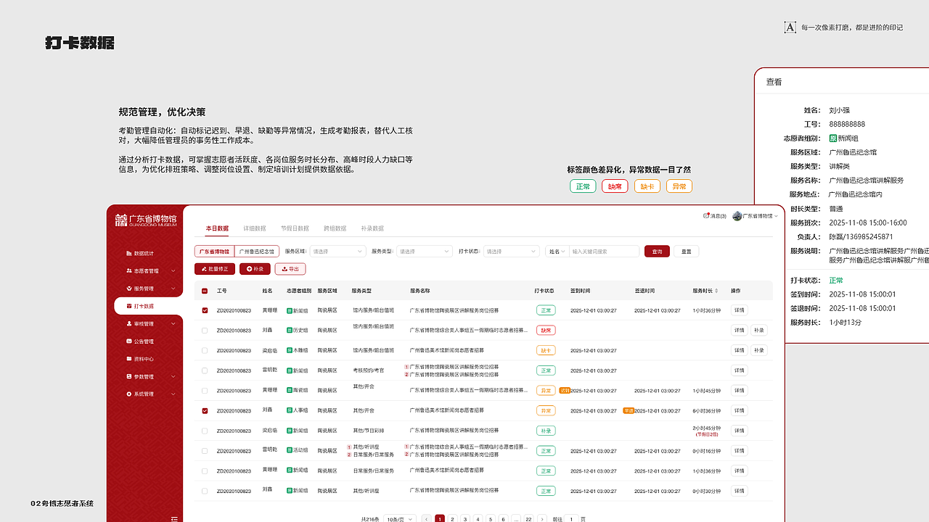Click the 服务管理 icon in sidebar
The image size is (929, 522).
click(129, 289)
